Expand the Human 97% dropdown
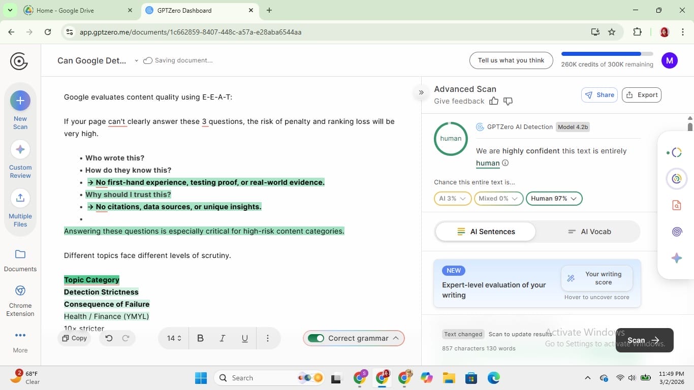 (x=553, y=199)
